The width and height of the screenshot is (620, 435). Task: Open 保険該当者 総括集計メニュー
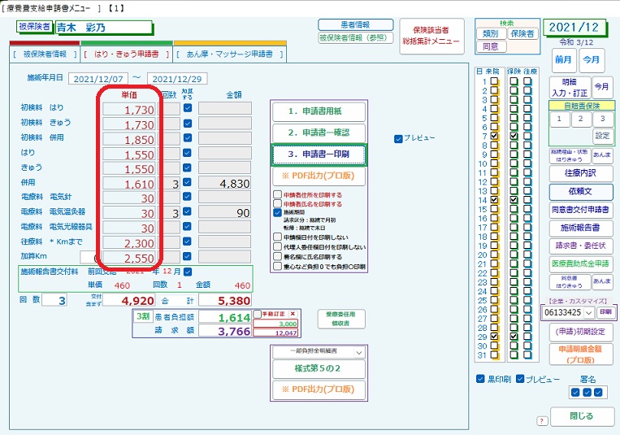point(431,36)
